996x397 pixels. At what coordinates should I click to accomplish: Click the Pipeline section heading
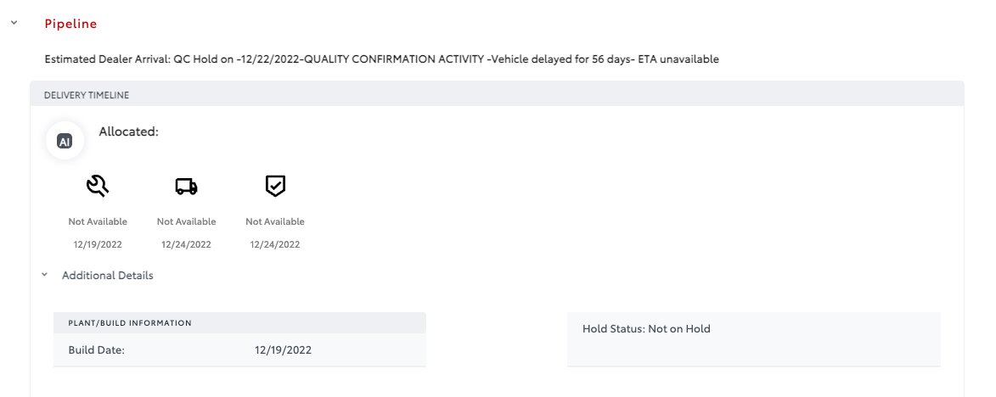click(x=70, y=24)
